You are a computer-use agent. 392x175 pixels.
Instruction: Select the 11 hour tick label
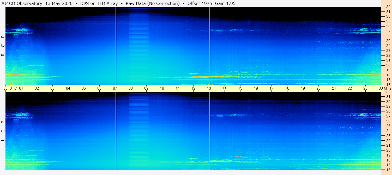click(x=178, y=88)
